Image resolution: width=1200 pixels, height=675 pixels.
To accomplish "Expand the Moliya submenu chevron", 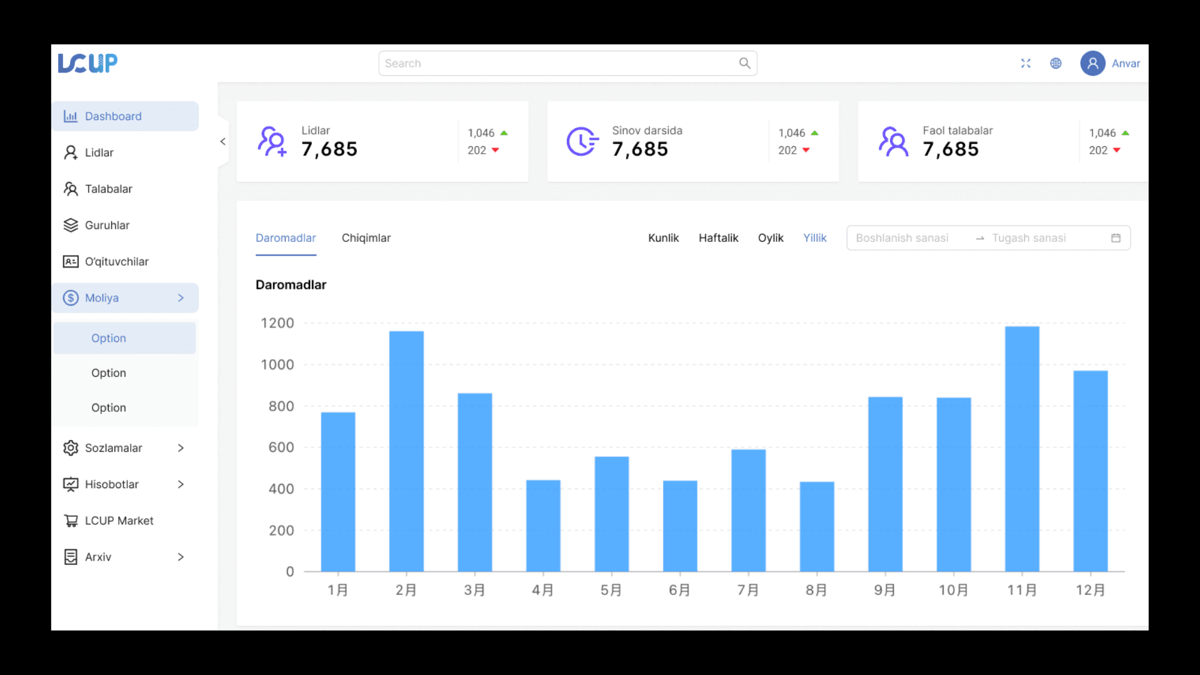I will tap(182, 297).
